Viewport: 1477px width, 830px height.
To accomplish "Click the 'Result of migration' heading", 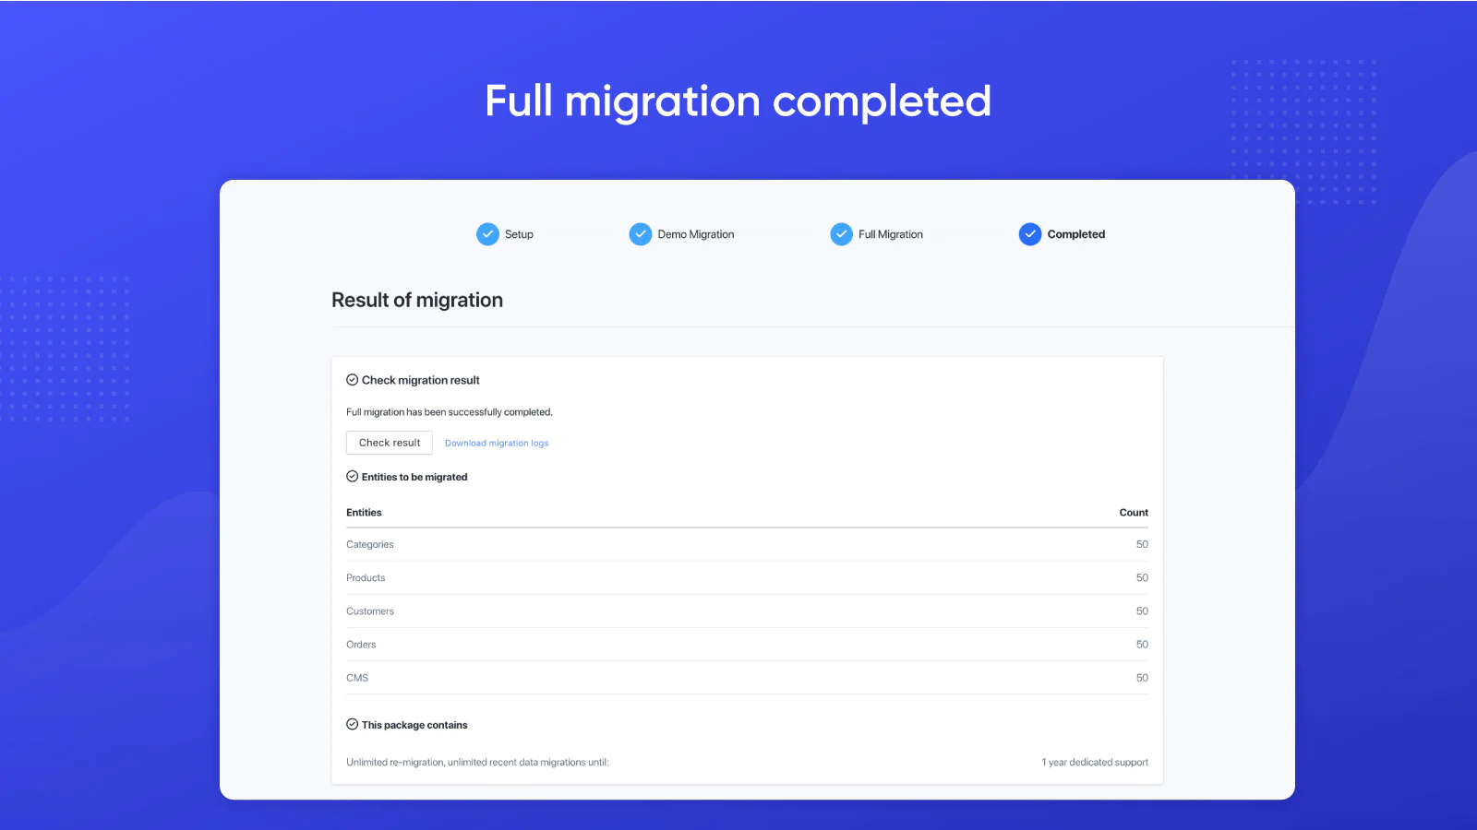I will pos(417,300).
